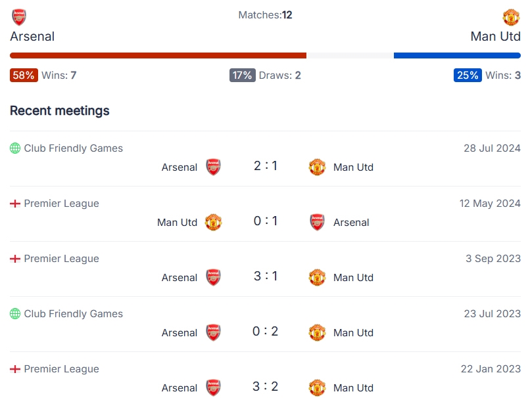The height and width of the screenshot is (398, 528).
Task: Open the 0:2 score from 23 Jul 2023
Action: pyautogui.click(x=266, y=331)
